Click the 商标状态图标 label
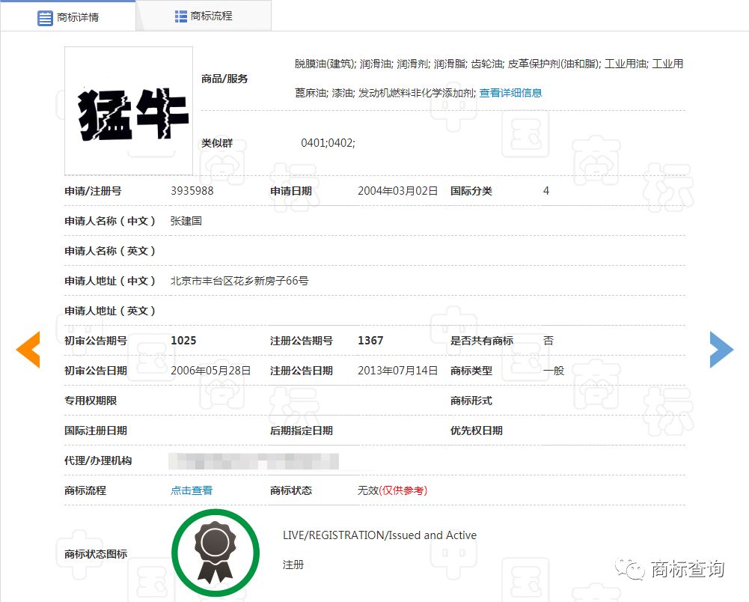Screen dimensions: 749x602 coord(96,554)
